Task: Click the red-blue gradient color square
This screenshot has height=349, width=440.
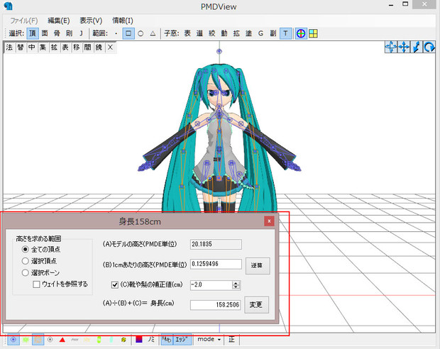Action: coord(139,339)
